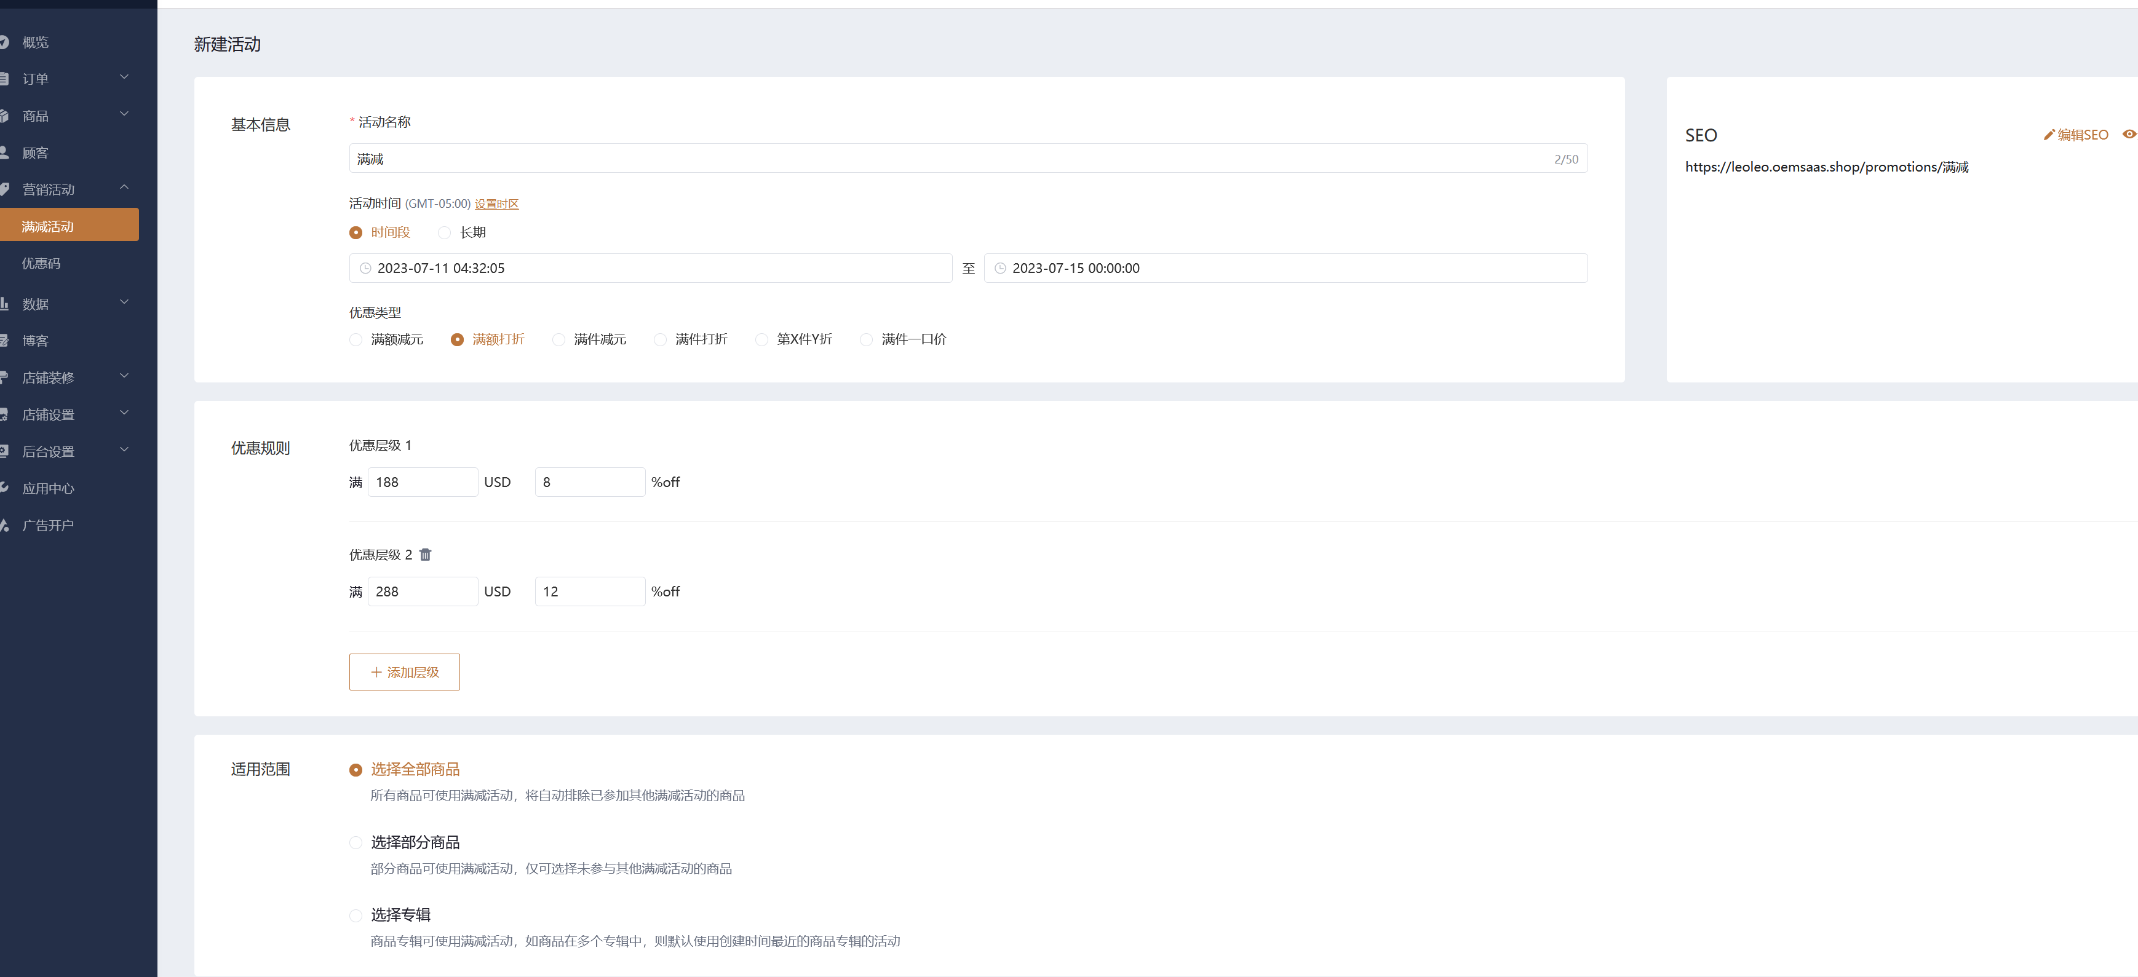Click the app center (应用中心) icon
Screen dimensions: 2138x977
coord(3,488)
